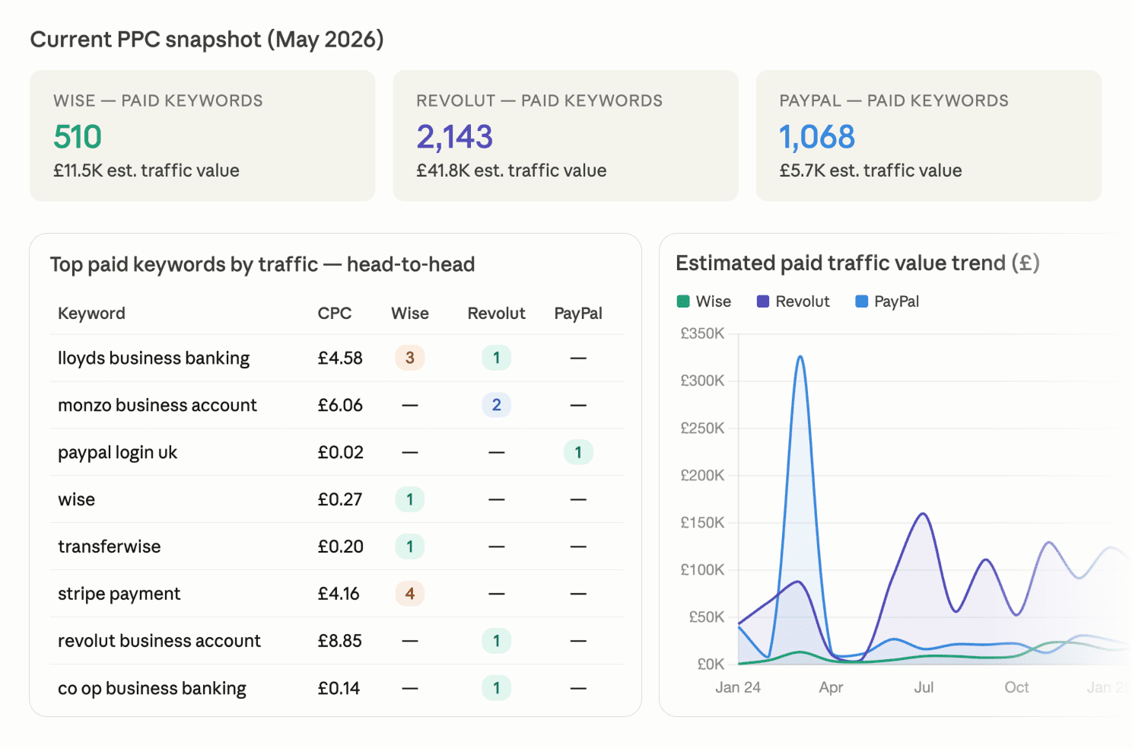Screen dimensions: 1132x749
Task: Select the "monzo business account" keyword
Action: (x=157, y=405)
